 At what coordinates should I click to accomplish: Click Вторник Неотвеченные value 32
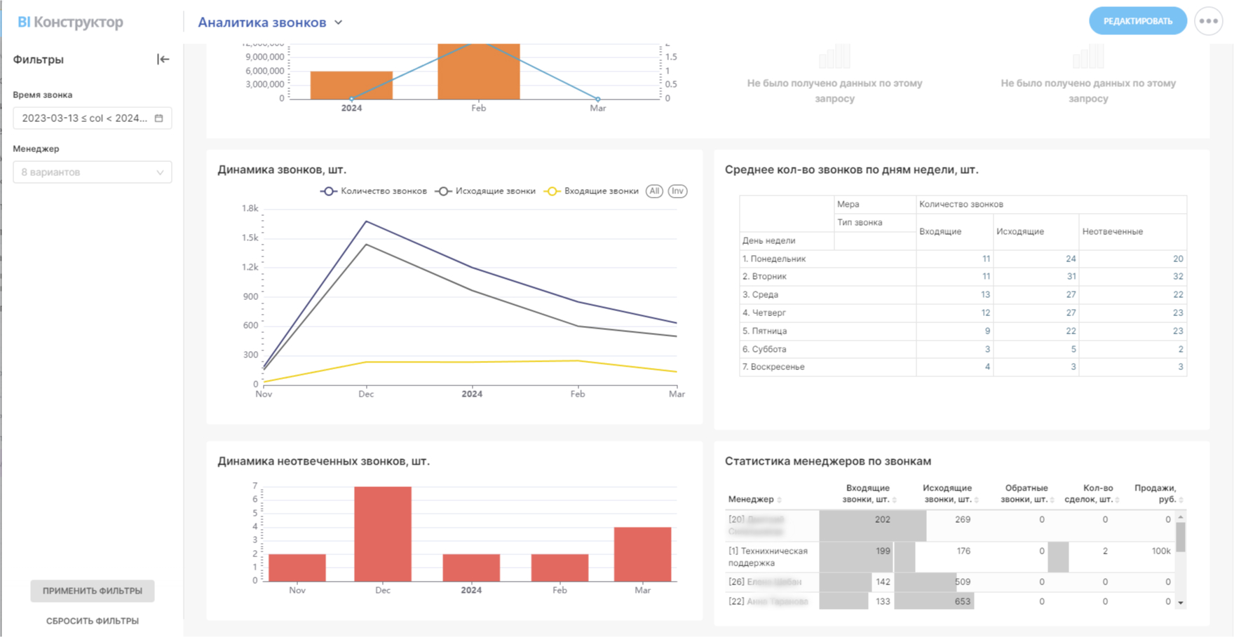tap(1178, 276)
